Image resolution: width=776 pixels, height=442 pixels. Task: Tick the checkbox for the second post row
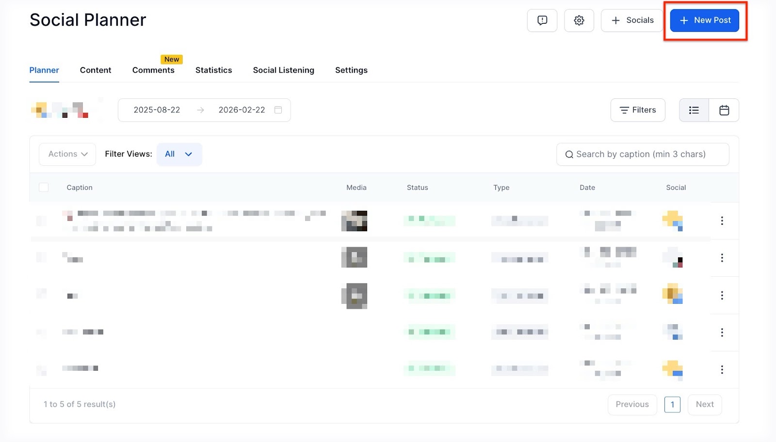pos(42,257)
